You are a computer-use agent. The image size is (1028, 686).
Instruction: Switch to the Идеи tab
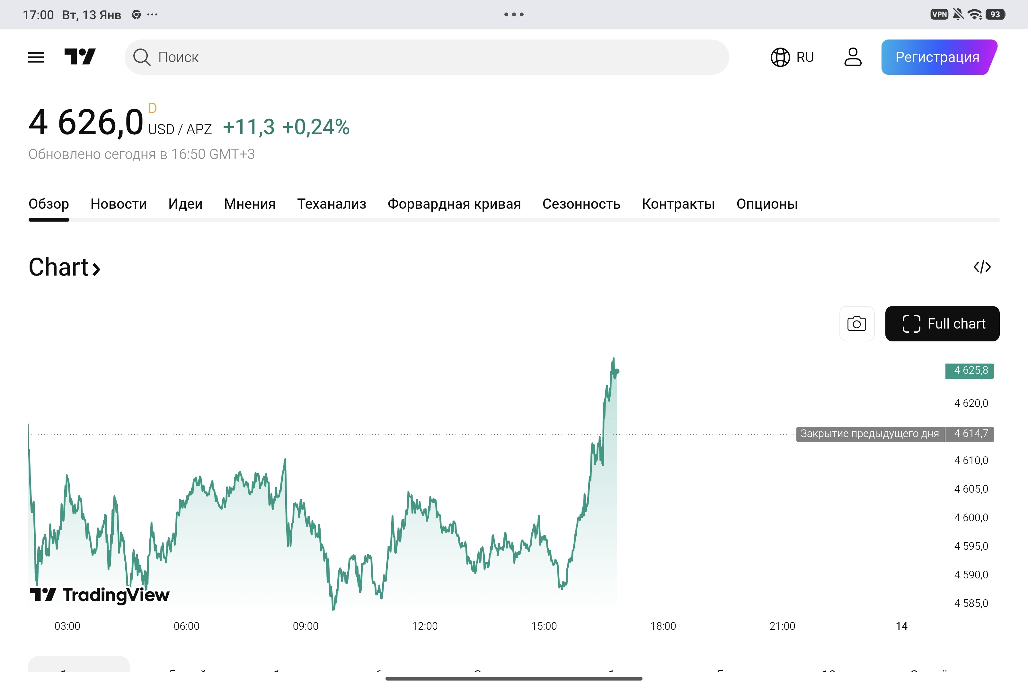click(x=185, y=204)
